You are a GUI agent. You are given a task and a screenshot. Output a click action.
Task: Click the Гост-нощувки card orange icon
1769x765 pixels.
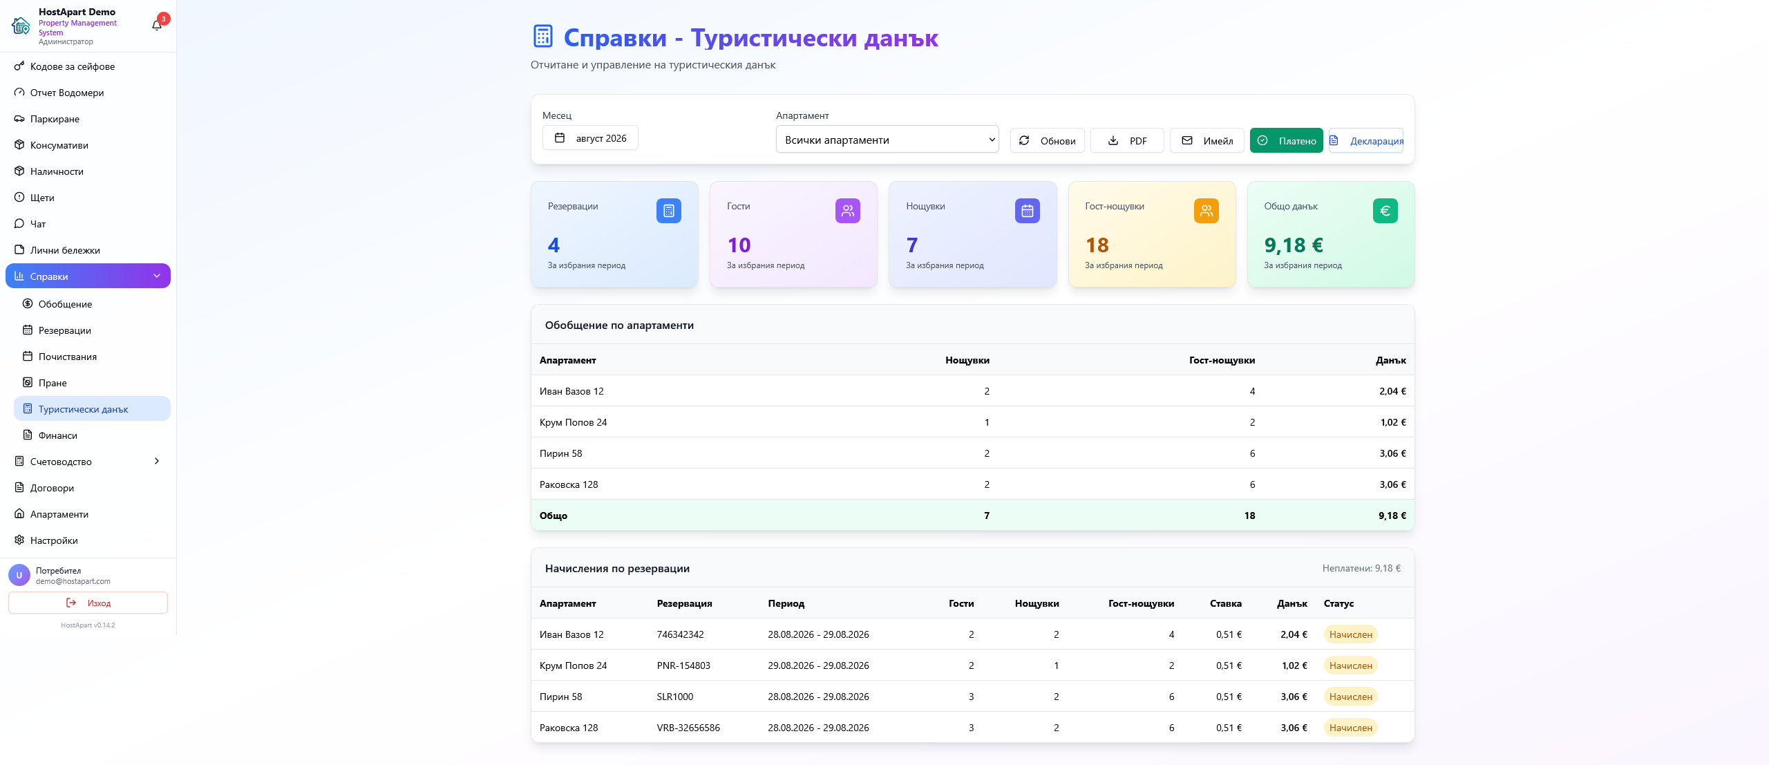[1206, 211]
